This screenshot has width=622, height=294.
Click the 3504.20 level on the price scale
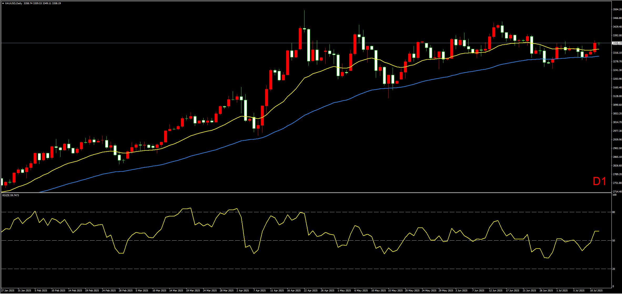click(617, 9)
